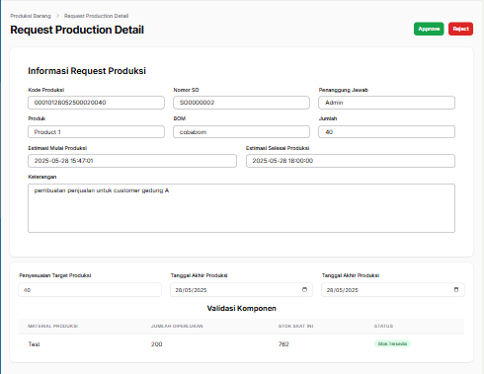The image size is (484, 374).
Task: Click the Jumlah field
Action: (x=386, y=132)
